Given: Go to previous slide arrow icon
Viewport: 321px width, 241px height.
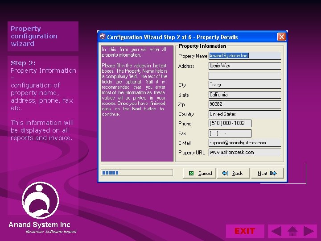Looking at the screenshot, I should (276, 231).
